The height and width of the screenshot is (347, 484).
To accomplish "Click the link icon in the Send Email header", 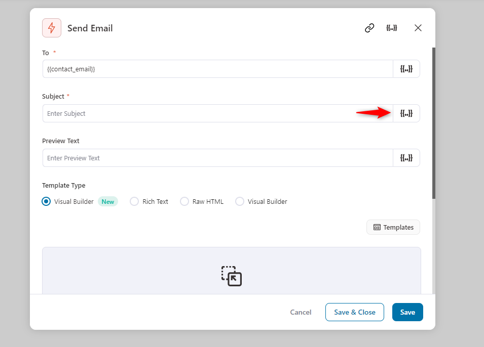I will [369, 28].
